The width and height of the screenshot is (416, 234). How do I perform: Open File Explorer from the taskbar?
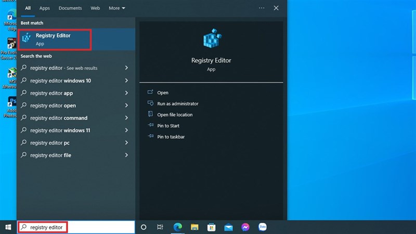tap(194, 227)
